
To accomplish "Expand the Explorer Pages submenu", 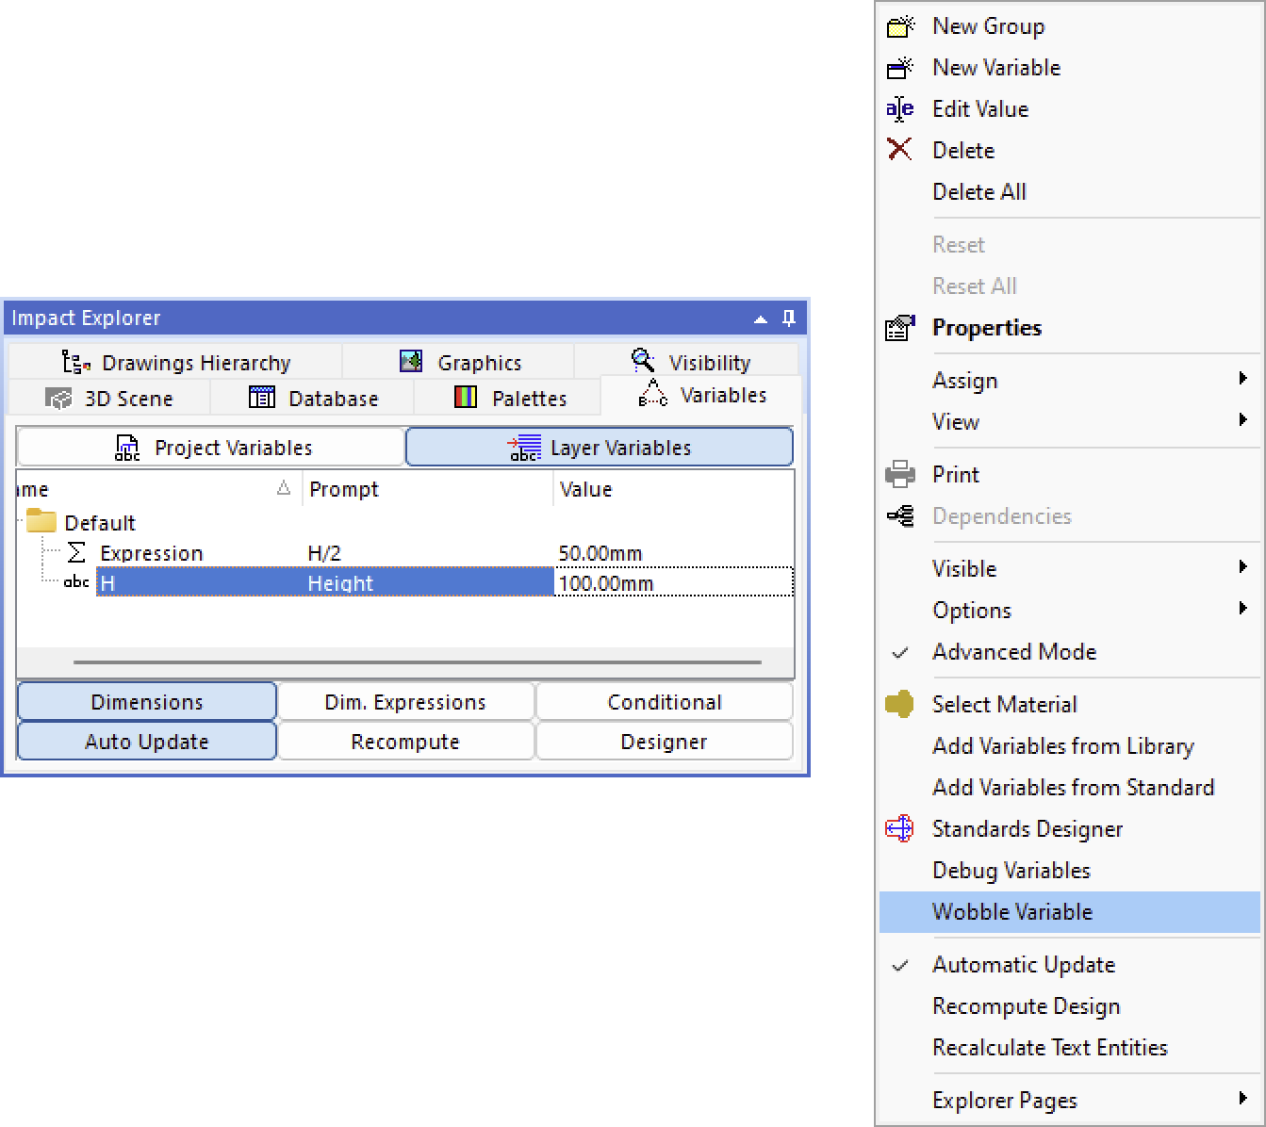I will tap(1070, 1101).
